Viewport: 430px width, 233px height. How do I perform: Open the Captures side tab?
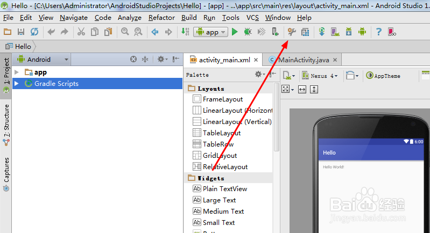click(6, 174)
